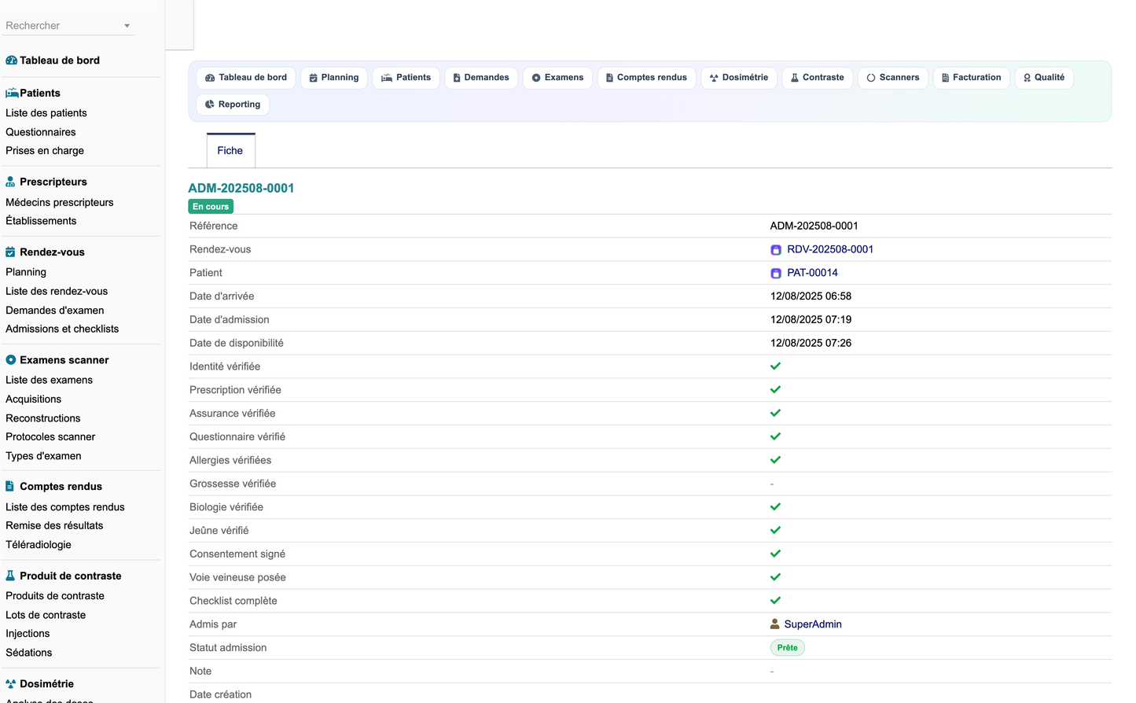
Task: Click the Prête status badge
Action: pos(787,648)
